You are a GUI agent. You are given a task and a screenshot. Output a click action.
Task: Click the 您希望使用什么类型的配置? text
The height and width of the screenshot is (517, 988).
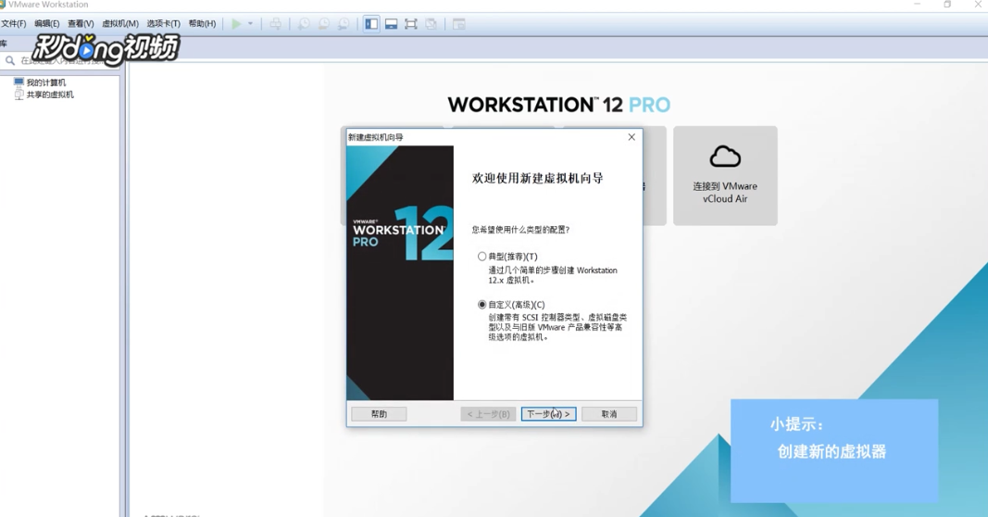pos(520,230)
